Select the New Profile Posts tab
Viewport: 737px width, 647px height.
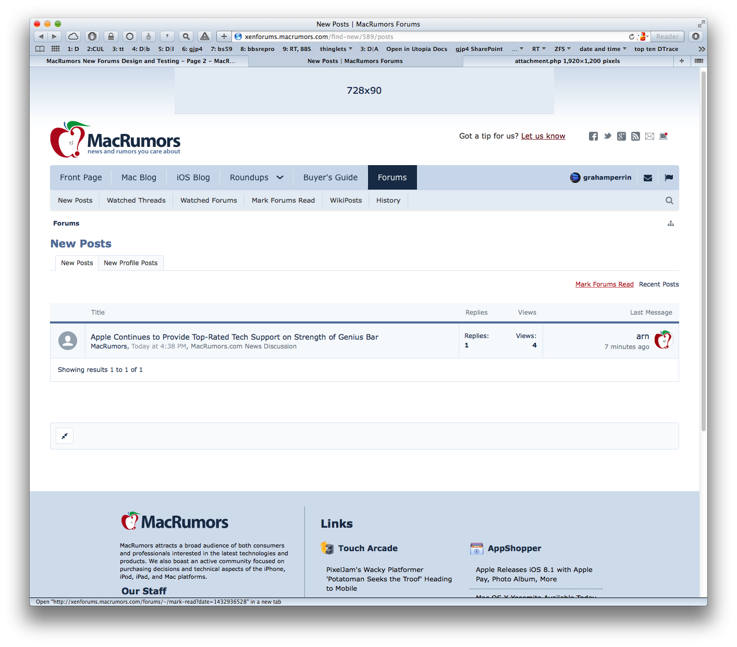point(130,263)
